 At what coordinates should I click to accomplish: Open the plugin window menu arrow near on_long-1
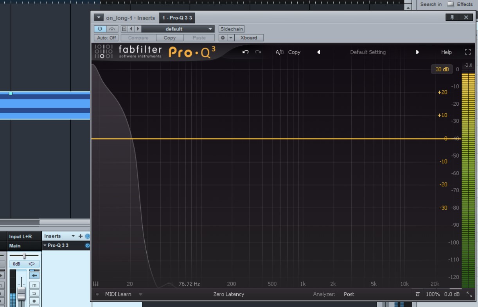[98, 18]
